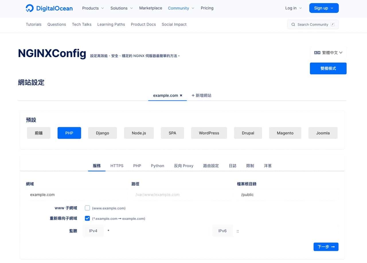Open the Questions section
The width and height of the screenshot is (367, 263).
click(x=57, y=24)
